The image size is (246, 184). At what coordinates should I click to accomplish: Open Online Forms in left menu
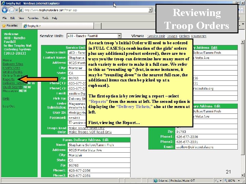(13, 72)
